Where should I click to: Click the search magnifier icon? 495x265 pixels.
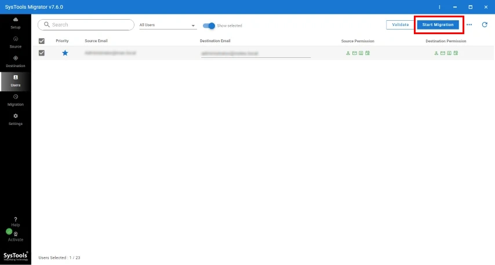point(47,24)
